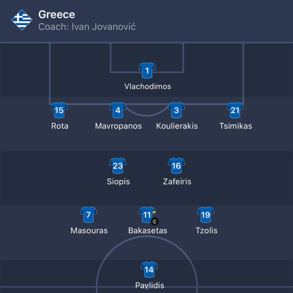Tap the Vlachodimos name label
293x293 pixels.
pos(148,86)
